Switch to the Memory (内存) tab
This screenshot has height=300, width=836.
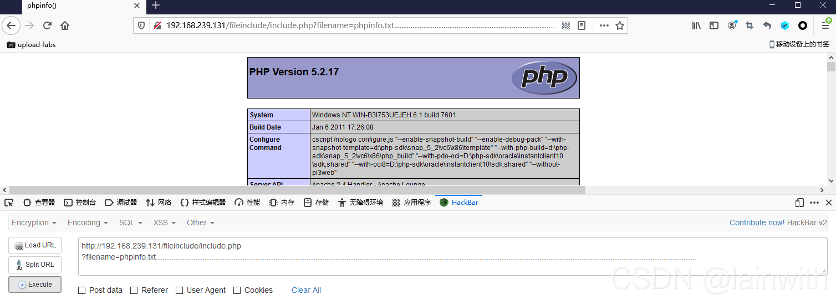pos(282,203)
